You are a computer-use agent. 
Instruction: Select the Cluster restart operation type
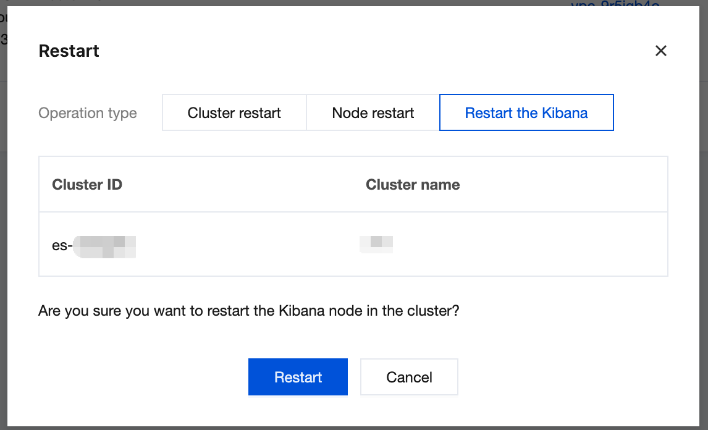(234, 113)
